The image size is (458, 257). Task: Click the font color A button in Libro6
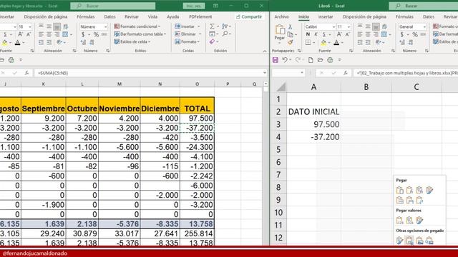click(336, 43)
